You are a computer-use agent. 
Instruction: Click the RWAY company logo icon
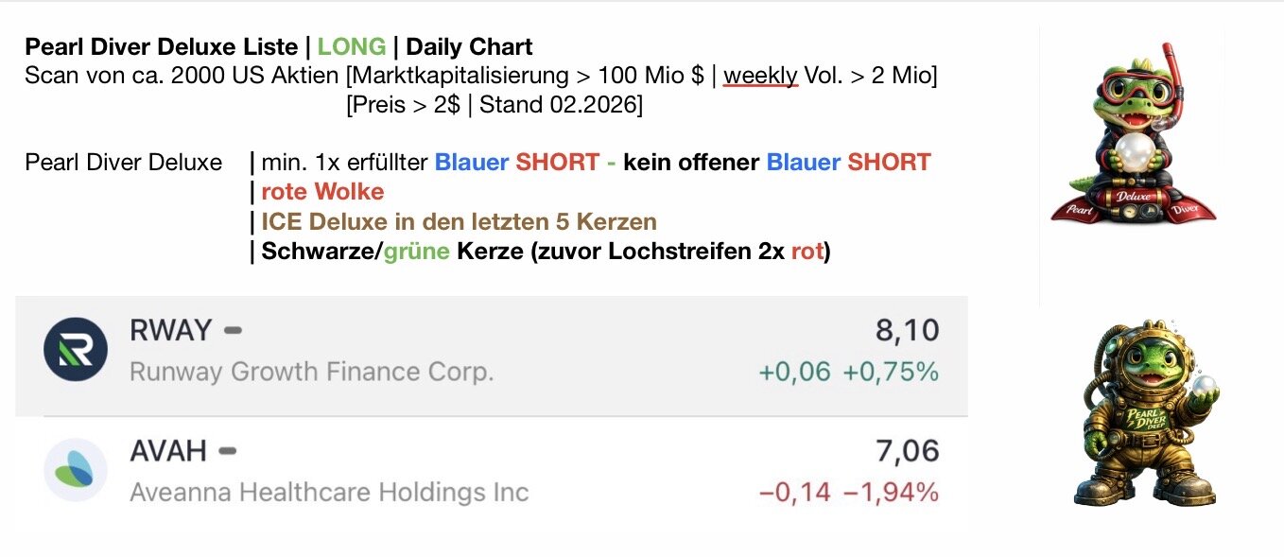(x=76, y=350)
